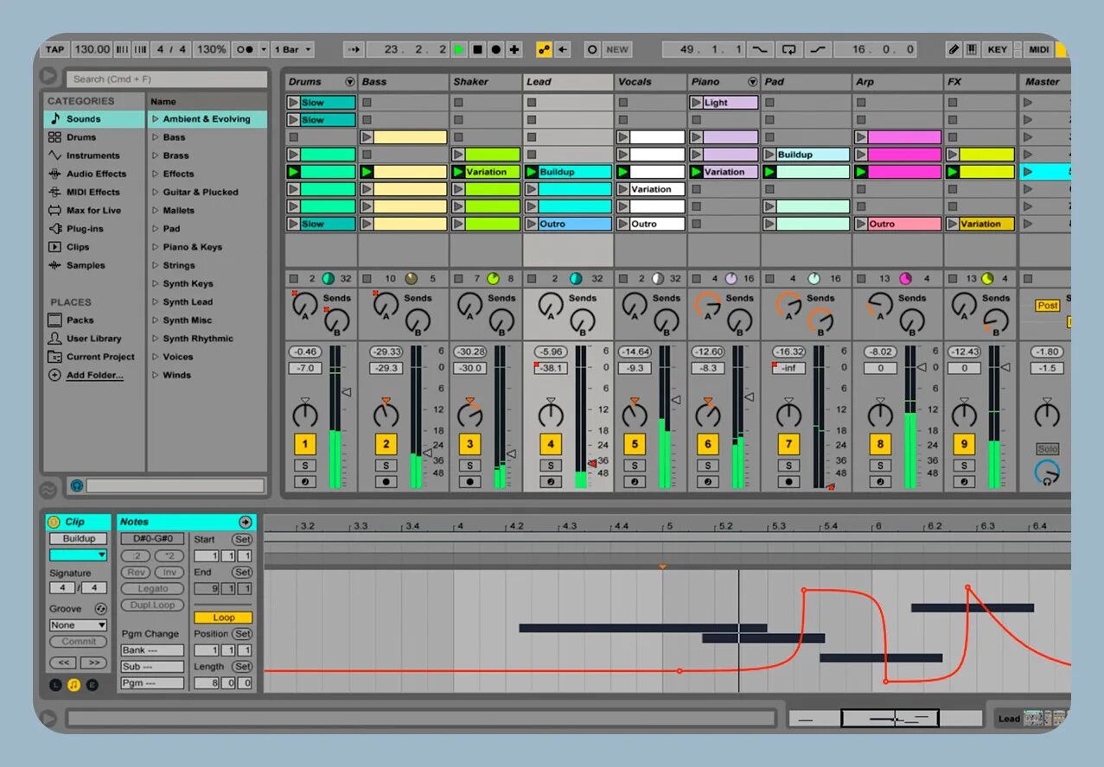This screenshot has height=767, width=1104.
Task: Toggle the draw mode pencil icon
Action: 954,49
